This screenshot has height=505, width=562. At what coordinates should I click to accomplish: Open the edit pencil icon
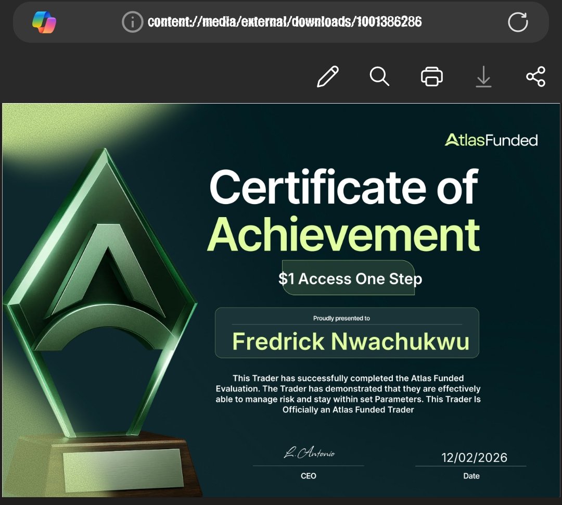(327, 77)
